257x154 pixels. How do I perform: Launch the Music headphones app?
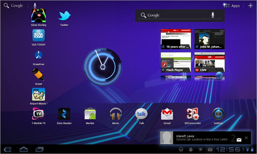[x=115, y=116]
